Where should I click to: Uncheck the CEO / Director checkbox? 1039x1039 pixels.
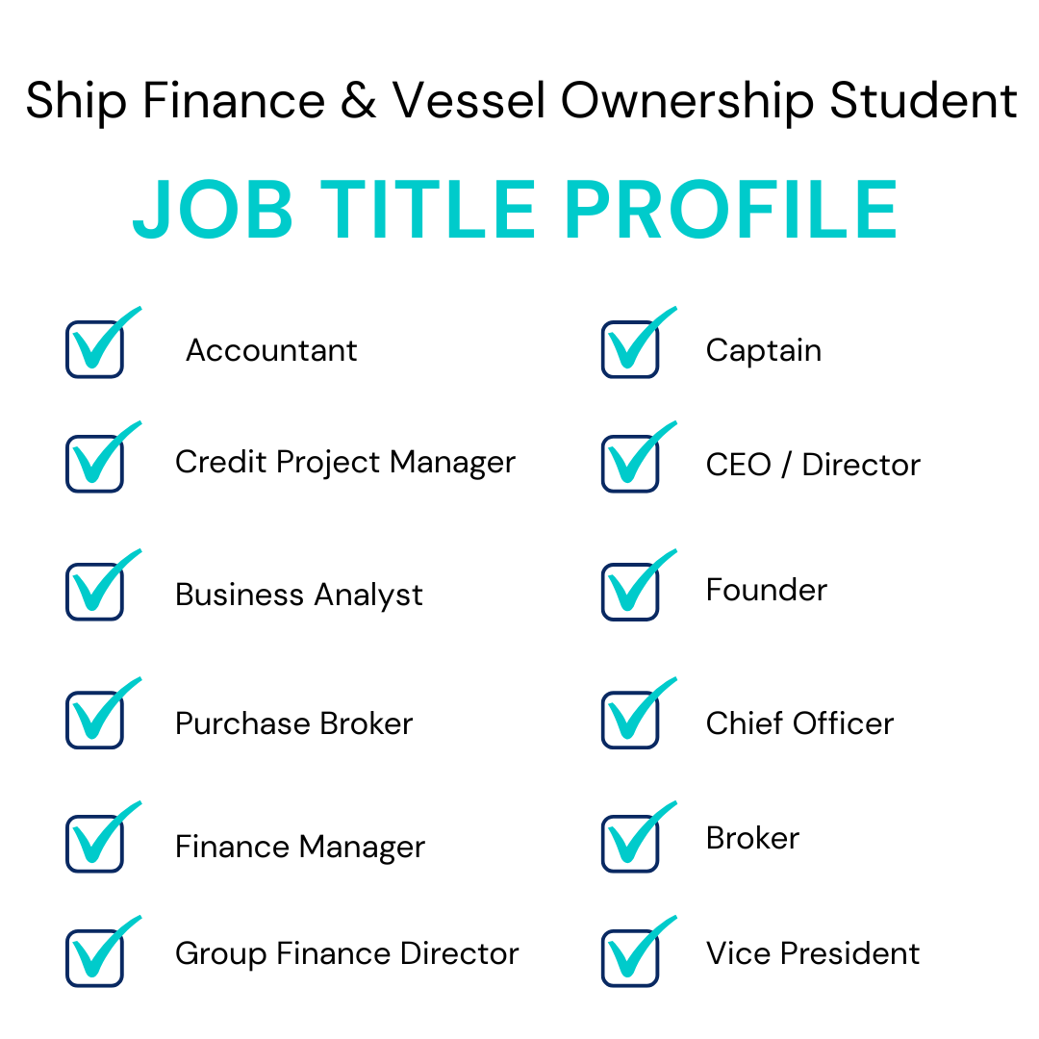tap(630, 464)
